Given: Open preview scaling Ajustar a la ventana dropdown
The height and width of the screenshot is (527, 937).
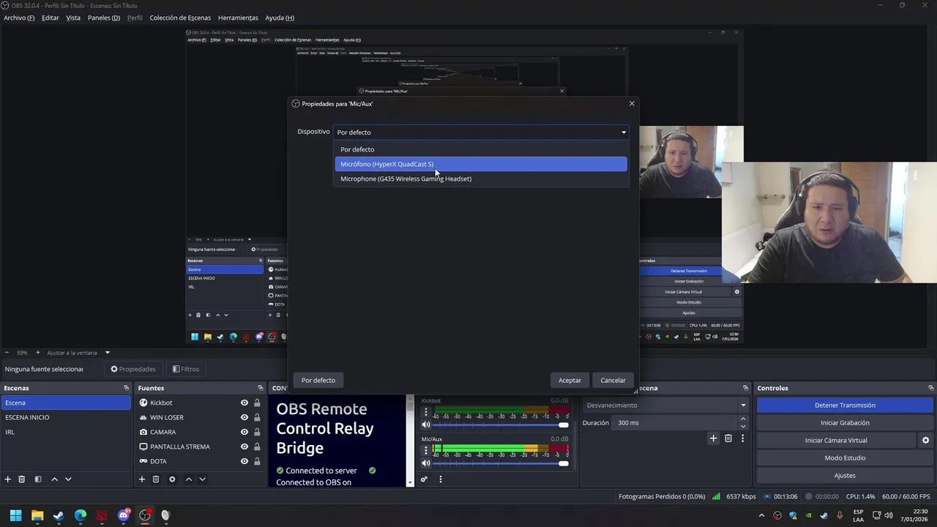Looking at the screenshot, I should 78,353.
